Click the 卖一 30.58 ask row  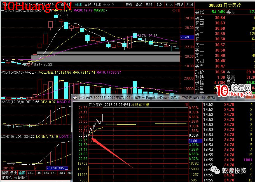pos(225,39)
